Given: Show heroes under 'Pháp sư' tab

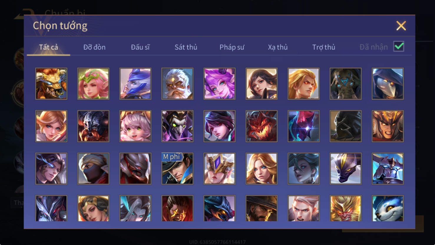Looking at the screenshot, I should pyautogui.click(x=232, y=47).
